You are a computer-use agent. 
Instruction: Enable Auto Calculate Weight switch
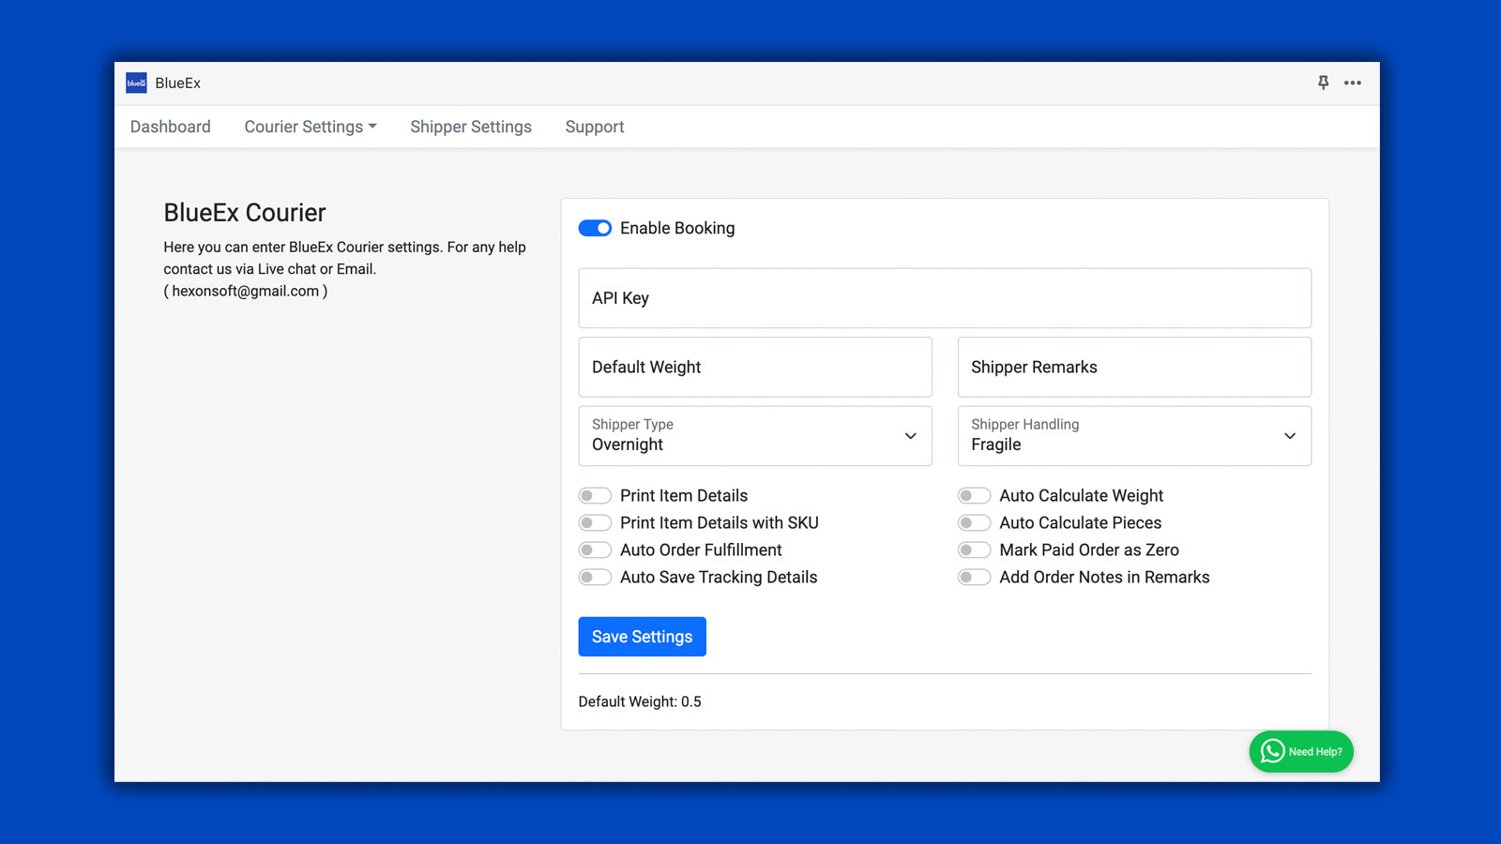[x=974, y=495]
